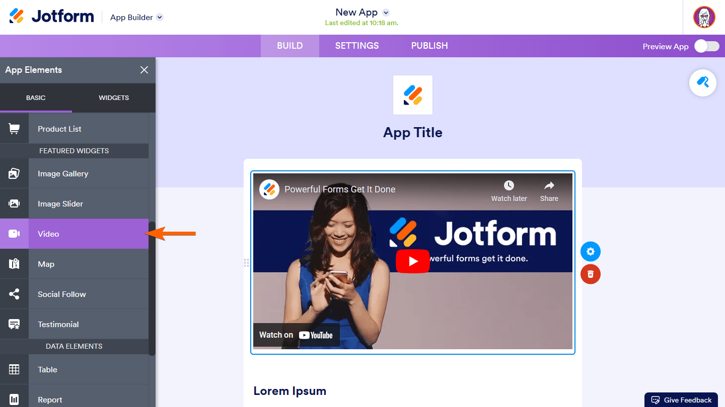
Task: Click the Jotform logo
Action: click(x=51, y=17)
